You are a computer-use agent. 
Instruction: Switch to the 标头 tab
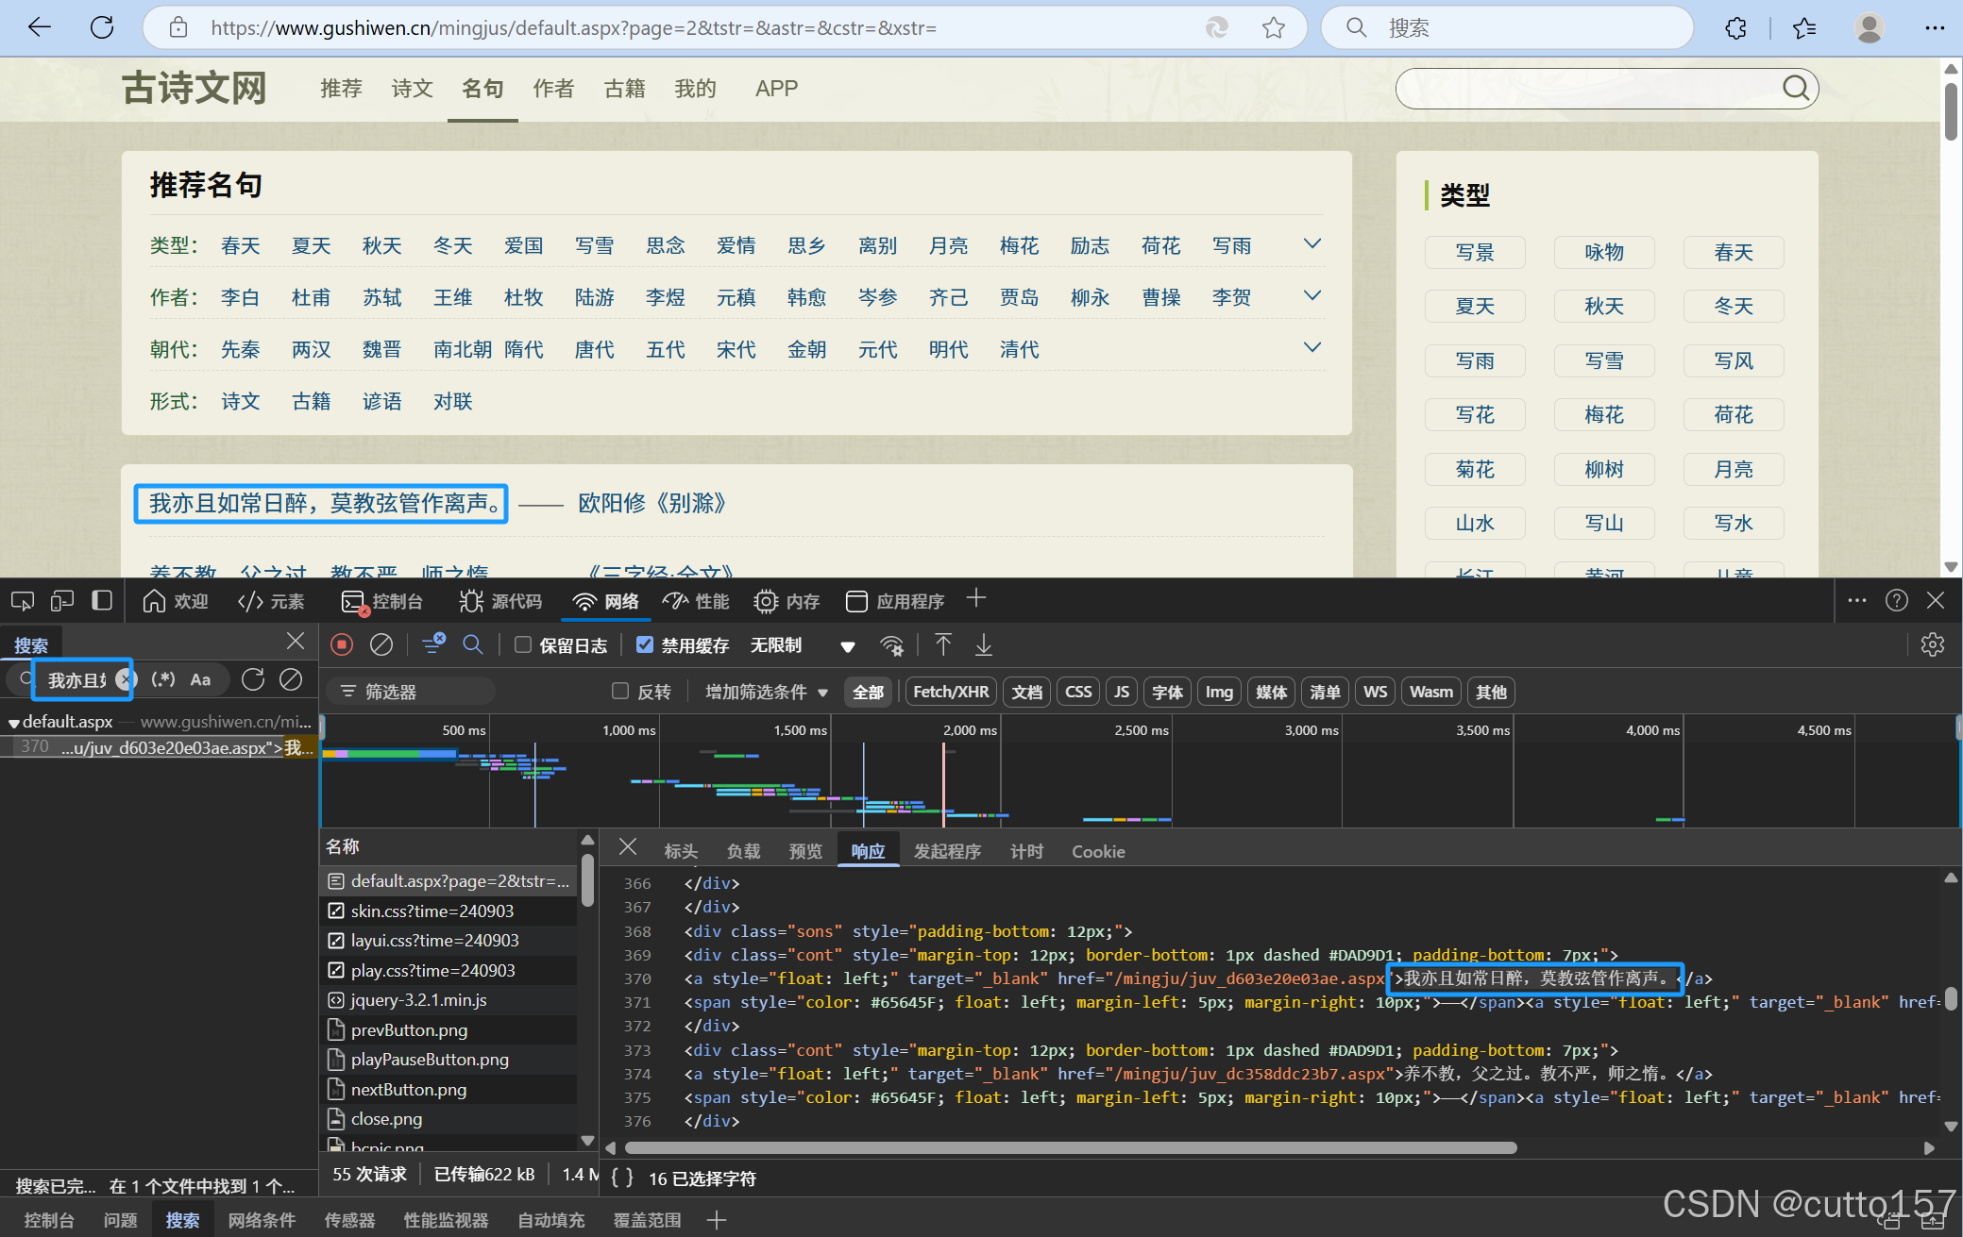(x=680, y=851)
